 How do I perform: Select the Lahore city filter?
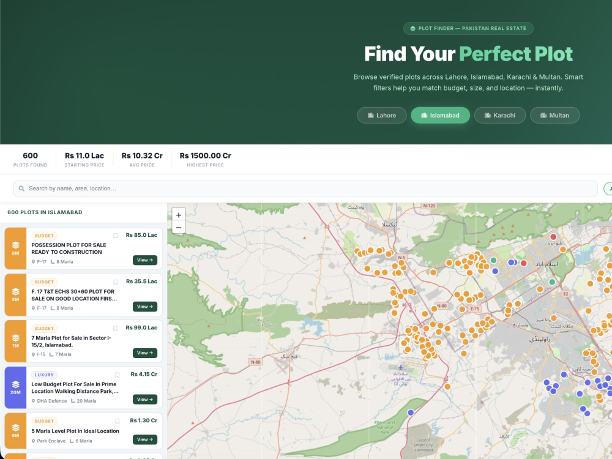coord(381,115)
